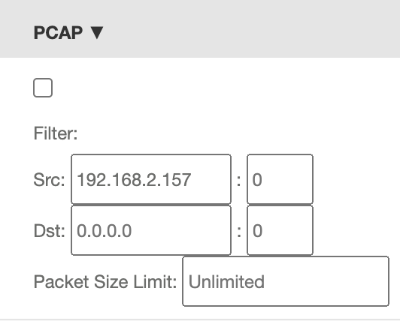This screenshot has width=400, height=321.
Task: Enable the PCAP capture checkbox
Action: point(43,88)
